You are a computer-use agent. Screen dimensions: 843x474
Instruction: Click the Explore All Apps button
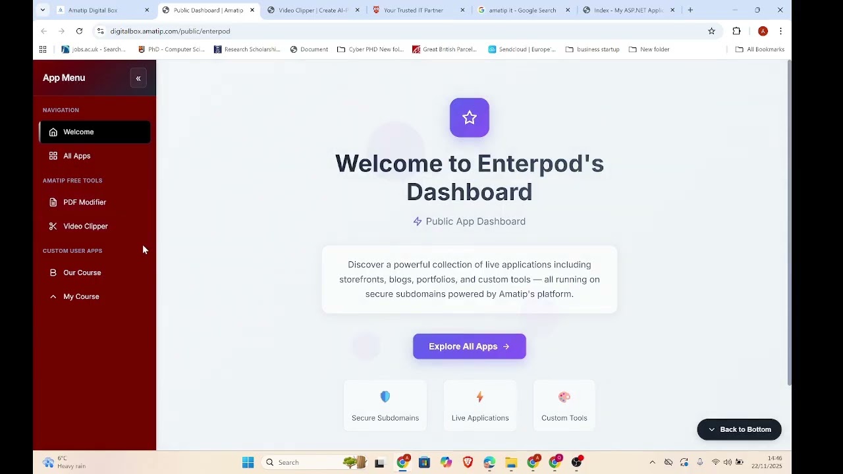[470, 346]
